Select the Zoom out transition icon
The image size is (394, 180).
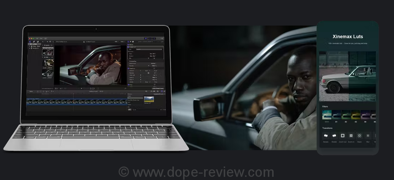click(x=343, y=136)
